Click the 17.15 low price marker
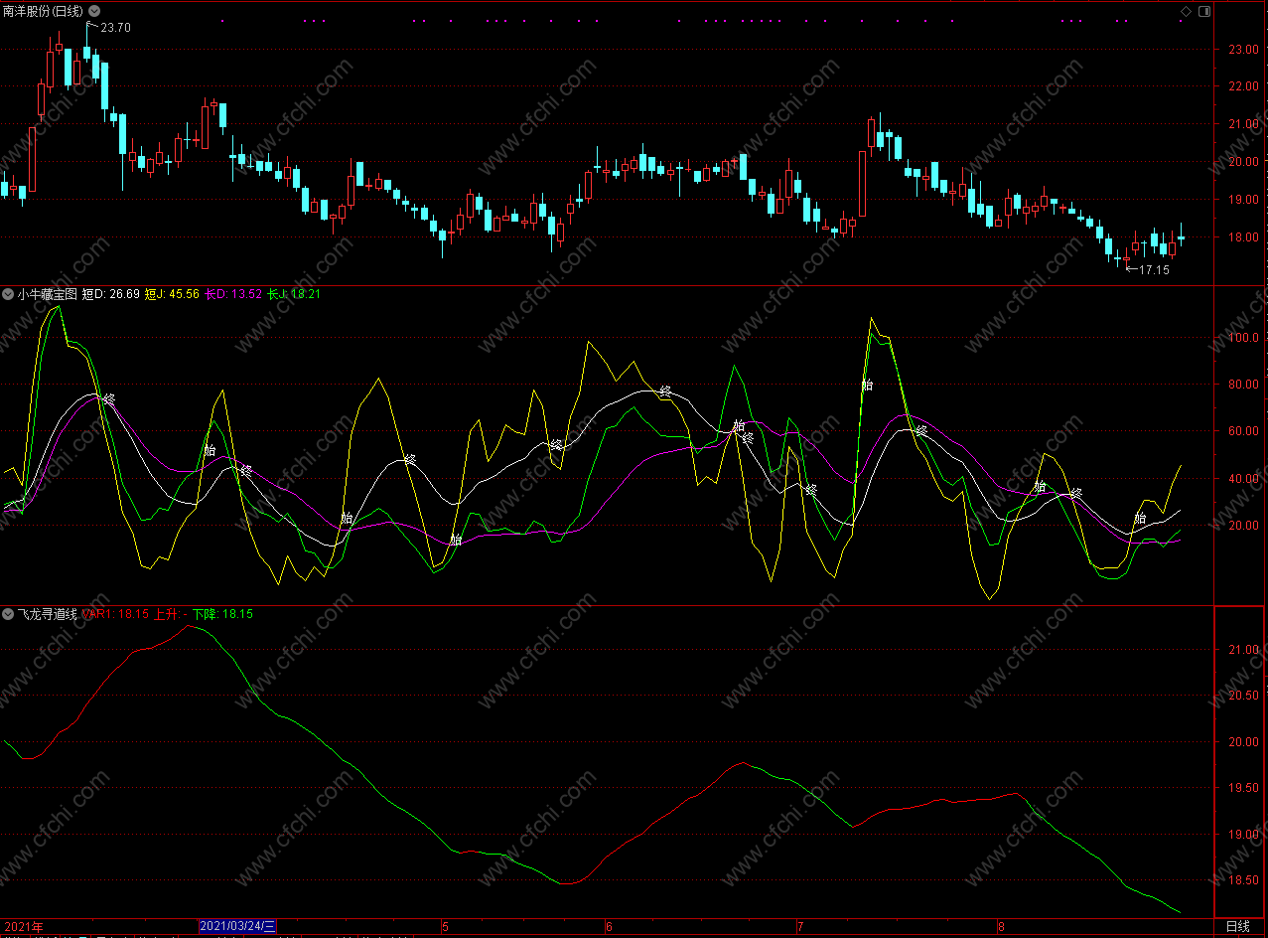The width and height of the screenshot is (1268, 938). tap(1153, 269)
